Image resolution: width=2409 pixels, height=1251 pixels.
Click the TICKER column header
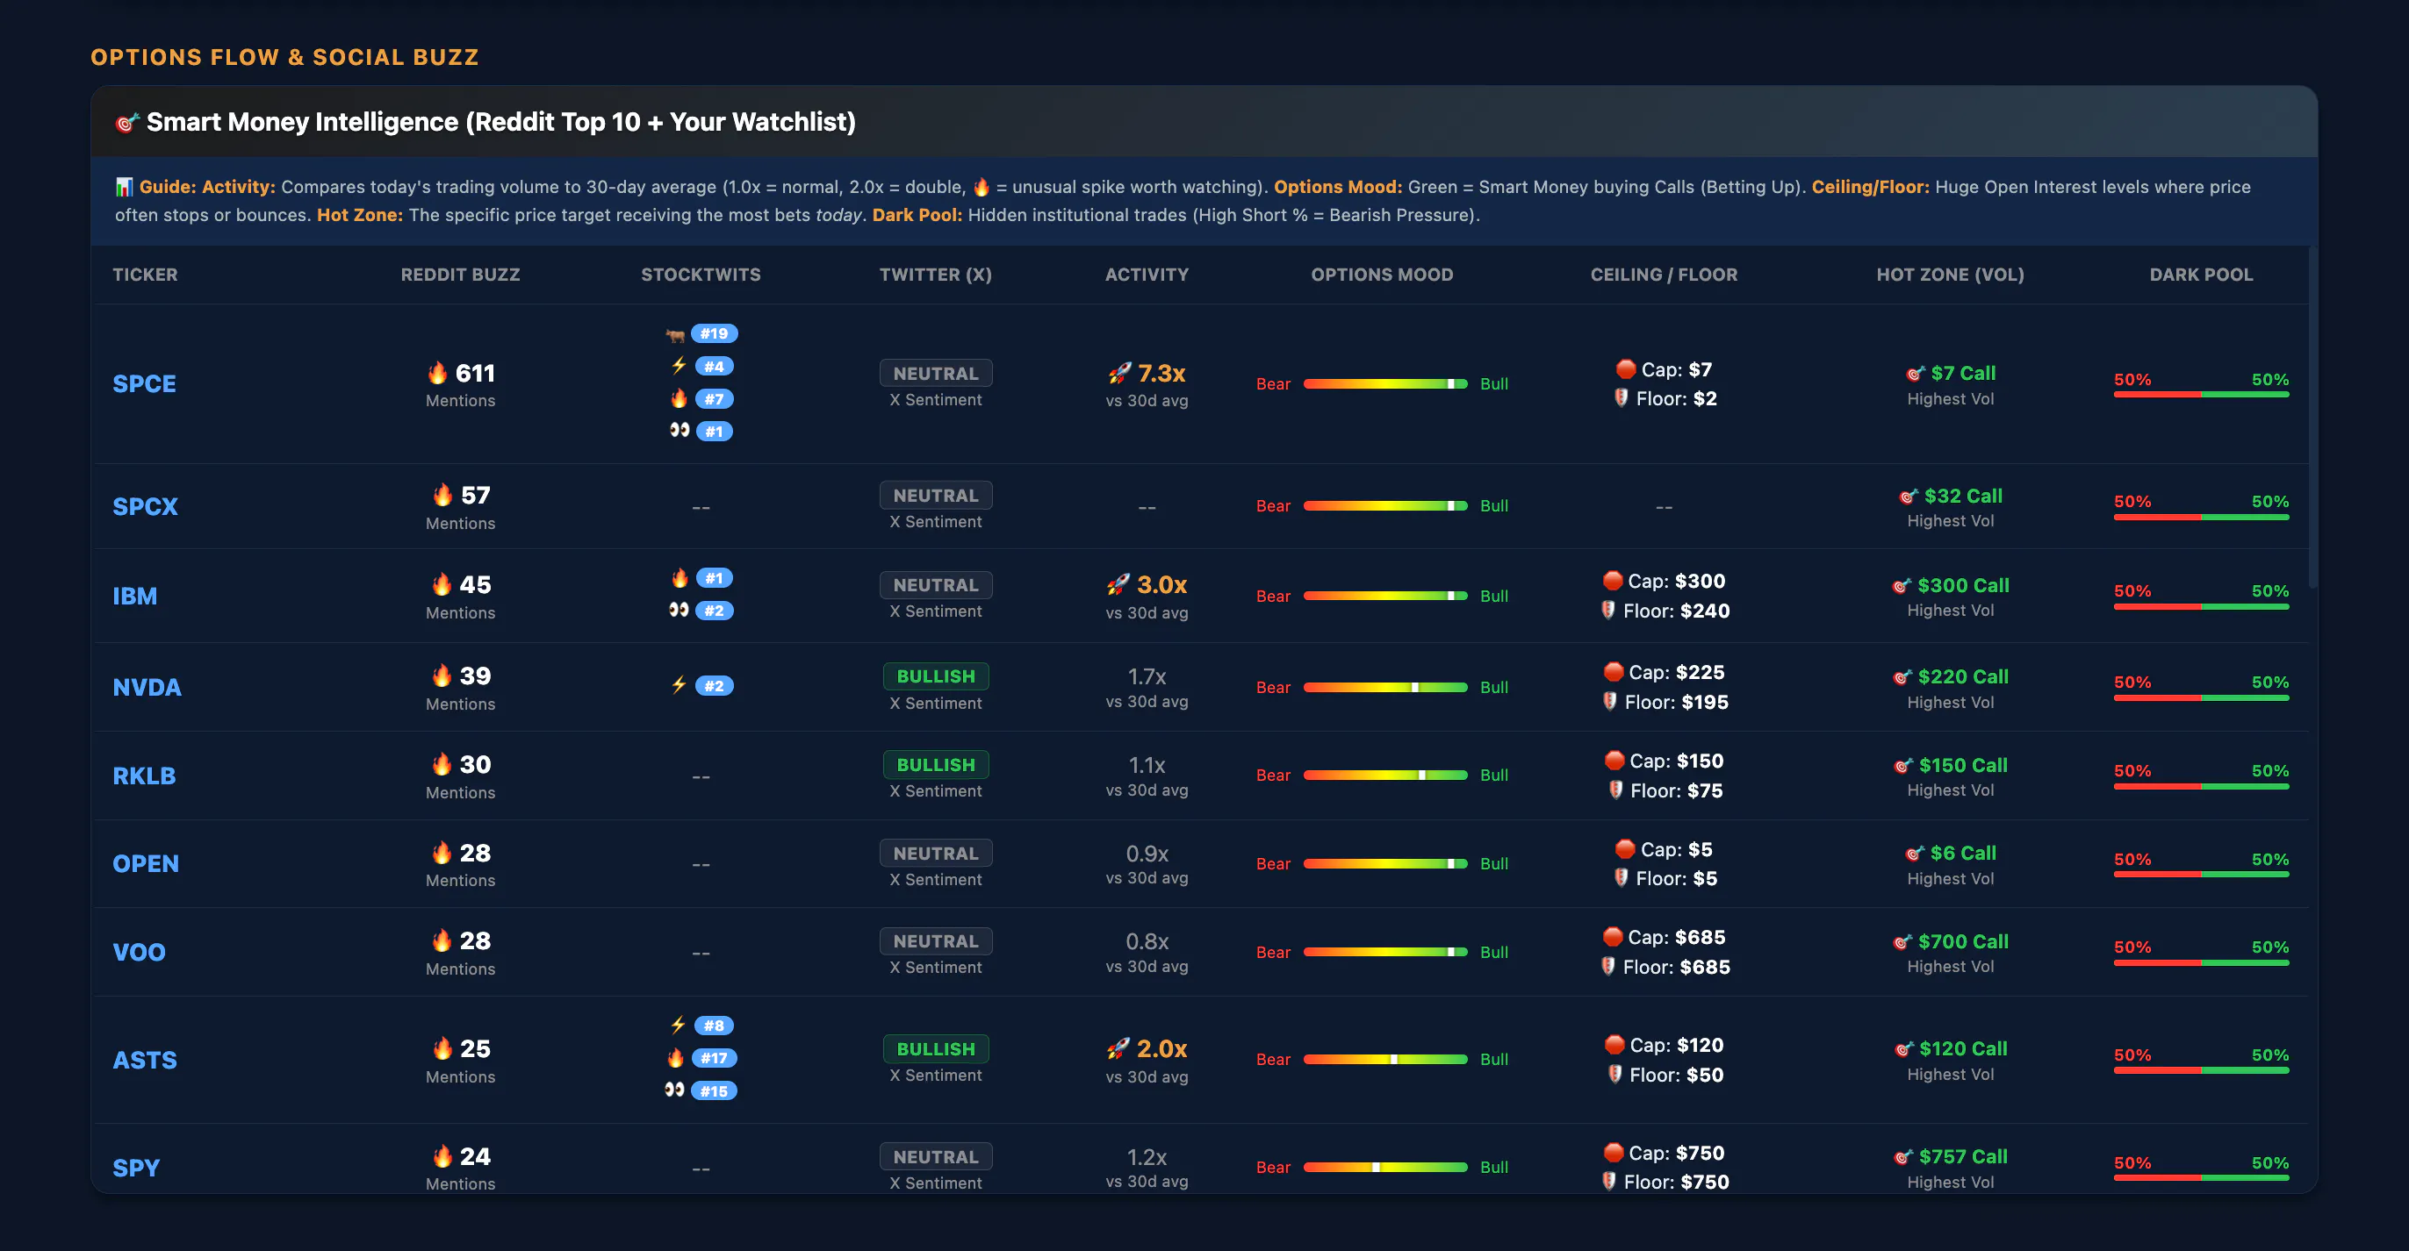pyautogui.click(x=145, y=275)
